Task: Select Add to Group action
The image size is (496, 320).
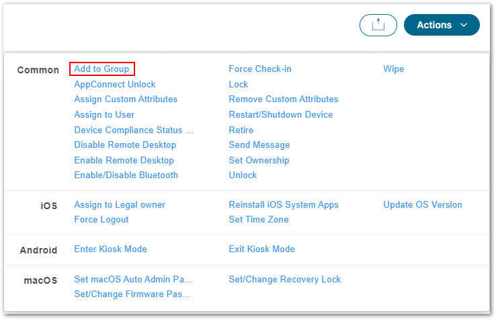Action: (x=101, y=69)
